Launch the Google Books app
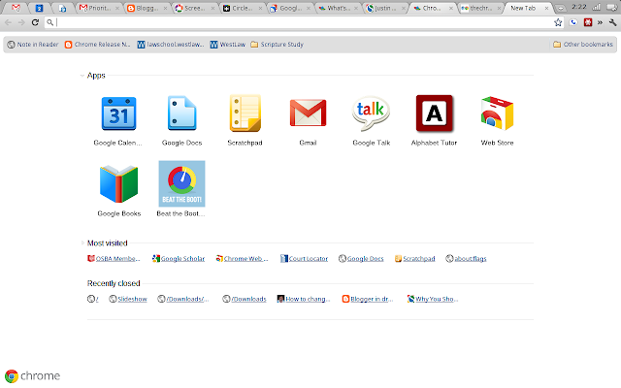This screenshot has height=388, width=621. pyautogui.click(x=118, y=184)
